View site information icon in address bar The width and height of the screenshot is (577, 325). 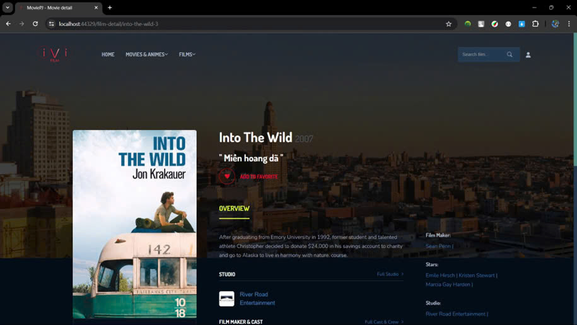52,23
